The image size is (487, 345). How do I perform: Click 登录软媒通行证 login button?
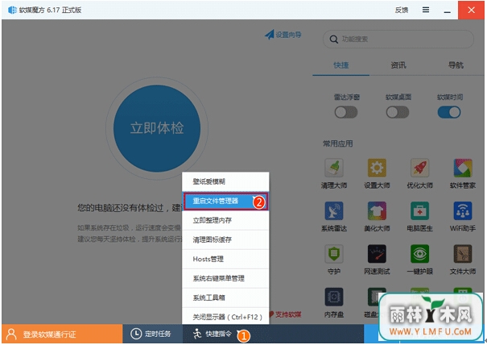(62, 334)
